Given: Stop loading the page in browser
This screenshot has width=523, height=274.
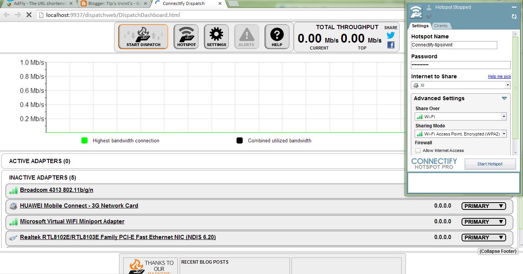Looking at the screenshot, I should click(x=29, y=15).
